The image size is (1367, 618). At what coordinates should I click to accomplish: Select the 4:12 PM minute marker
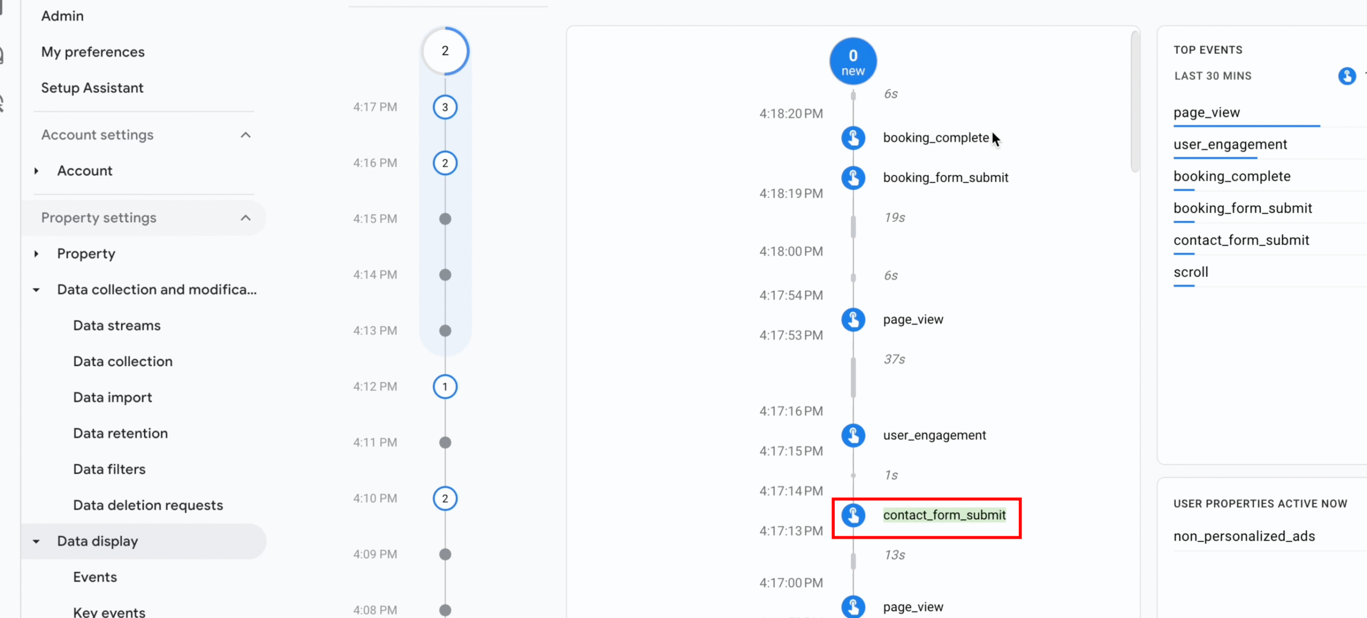click(445, 387)
